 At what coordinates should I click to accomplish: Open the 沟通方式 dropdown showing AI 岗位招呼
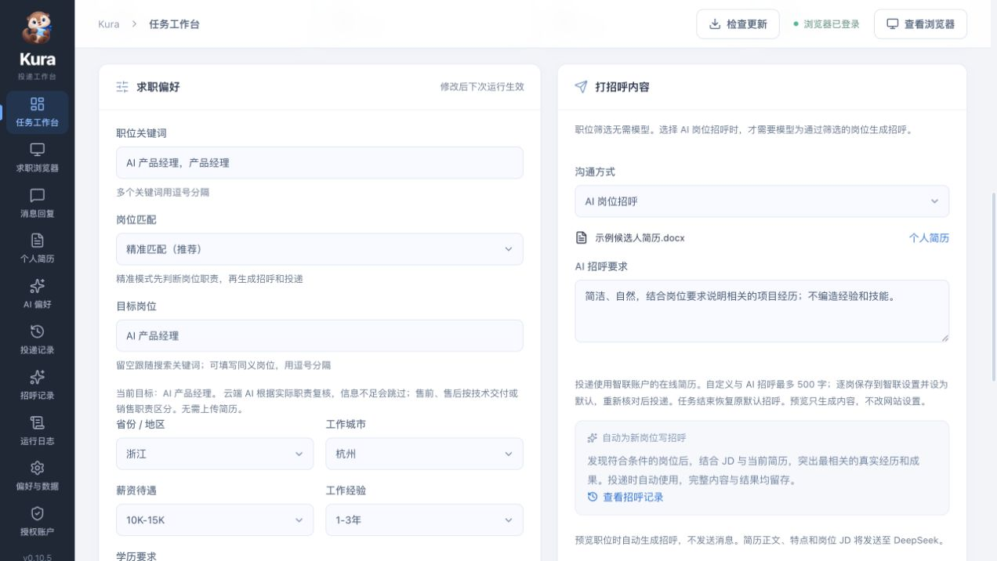pyautogui.click(x=762, y=201)
